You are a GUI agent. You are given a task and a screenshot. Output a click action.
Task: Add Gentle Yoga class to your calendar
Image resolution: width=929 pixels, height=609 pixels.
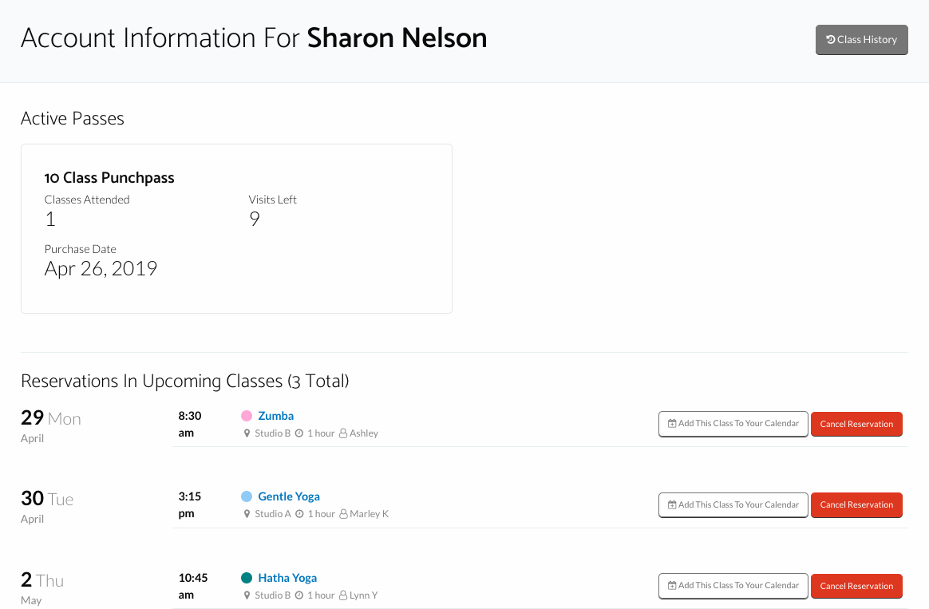pos(733,504)
